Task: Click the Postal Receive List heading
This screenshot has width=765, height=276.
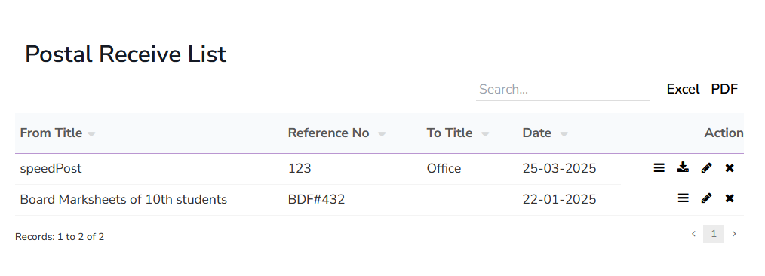Action: tap(126, 54)
